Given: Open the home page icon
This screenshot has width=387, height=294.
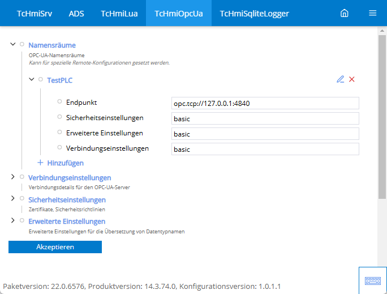Looking at the screenshot, I should pos(345,13).
